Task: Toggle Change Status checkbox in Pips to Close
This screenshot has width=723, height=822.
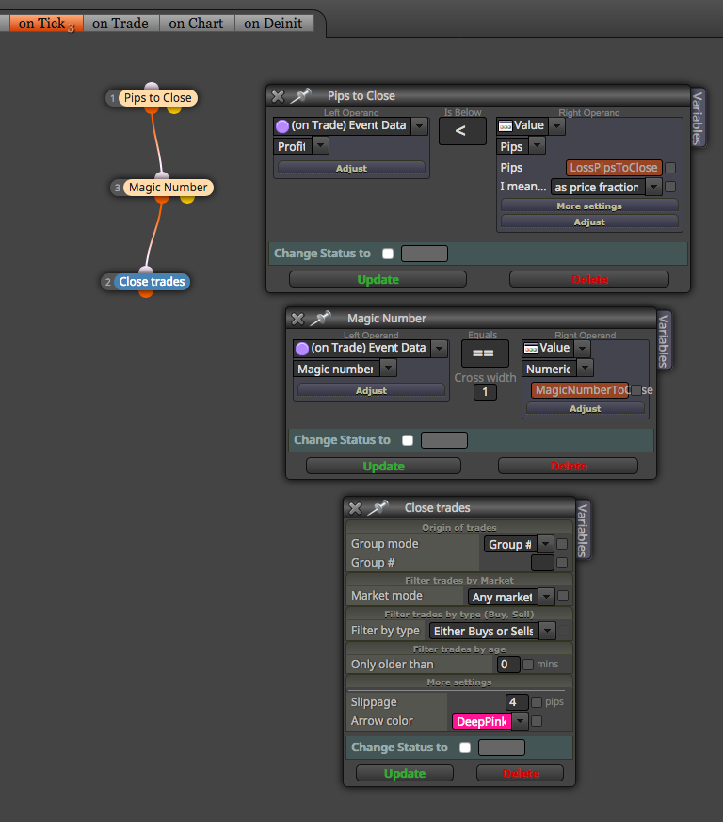Action: pyautogui.click(x=388, y=254)
